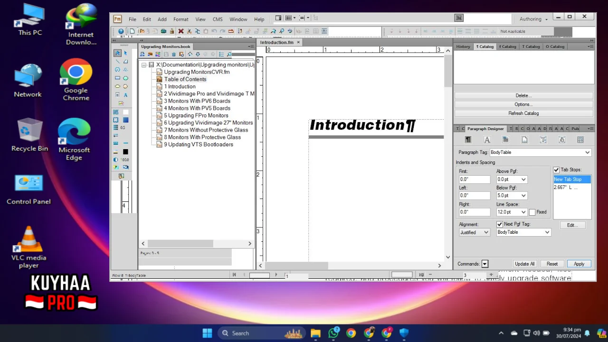Click the Reset button

(x=552, y=264)
